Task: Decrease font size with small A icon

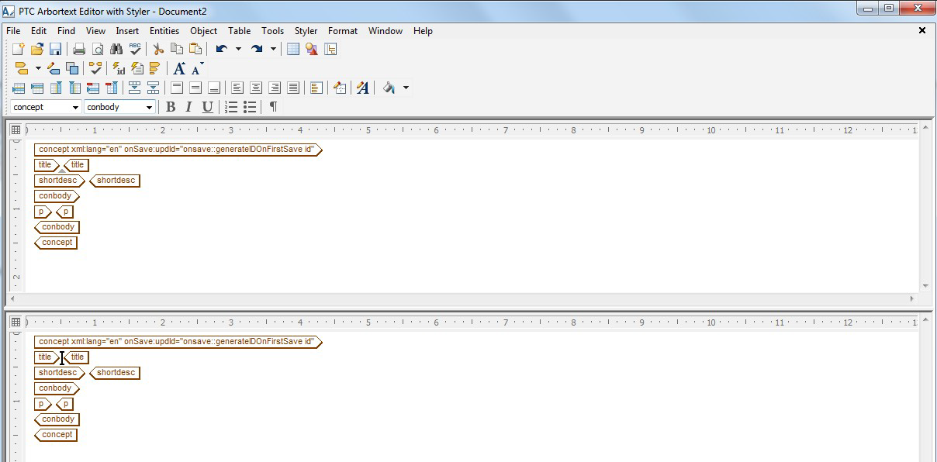Action: [x=197, y=68]
